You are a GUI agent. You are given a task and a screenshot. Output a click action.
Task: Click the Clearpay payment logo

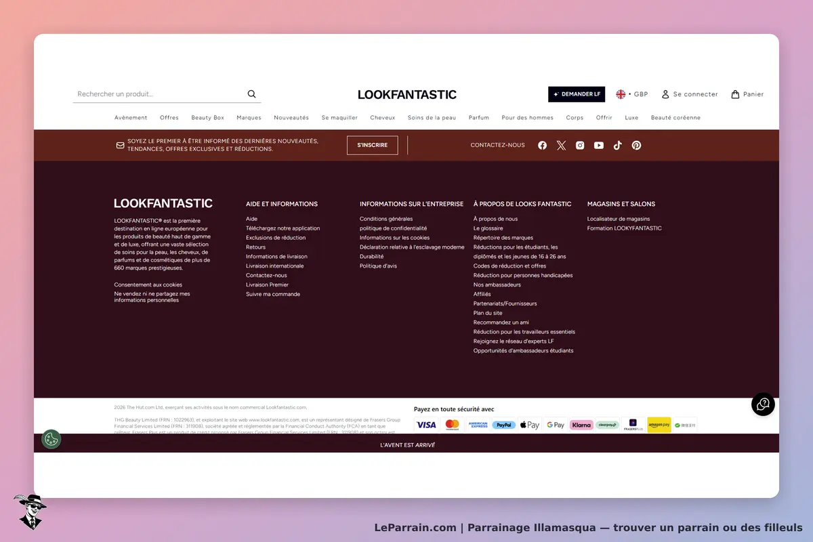[x=607, y=425]
